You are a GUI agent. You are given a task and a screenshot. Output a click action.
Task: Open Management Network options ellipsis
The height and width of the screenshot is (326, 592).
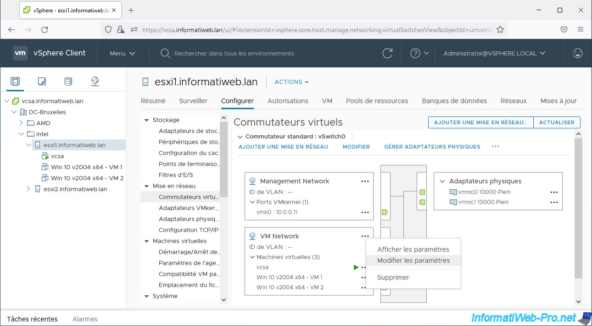click(365, 181)
